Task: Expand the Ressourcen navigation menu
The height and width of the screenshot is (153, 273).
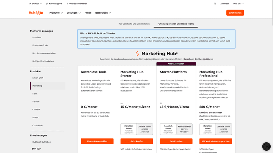Action: (x=103, y=13)
